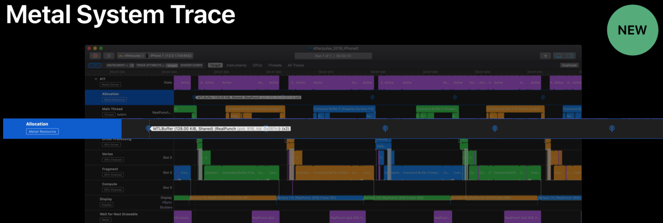
Task: Open the iPhone 1 device chooser
Action: click(169, 56)
